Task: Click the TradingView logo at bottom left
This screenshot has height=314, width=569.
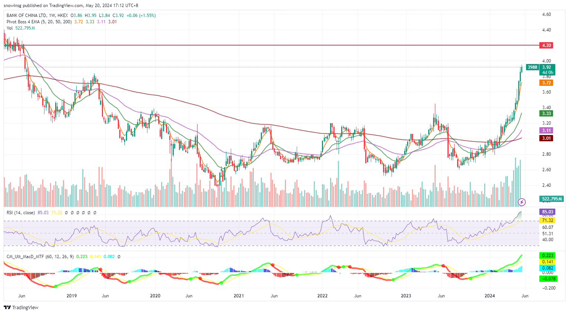Action: tap(21, 307)
